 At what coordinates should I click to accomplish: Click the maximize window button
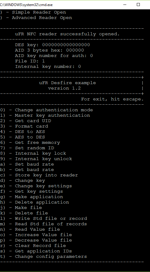pos(138,5)
